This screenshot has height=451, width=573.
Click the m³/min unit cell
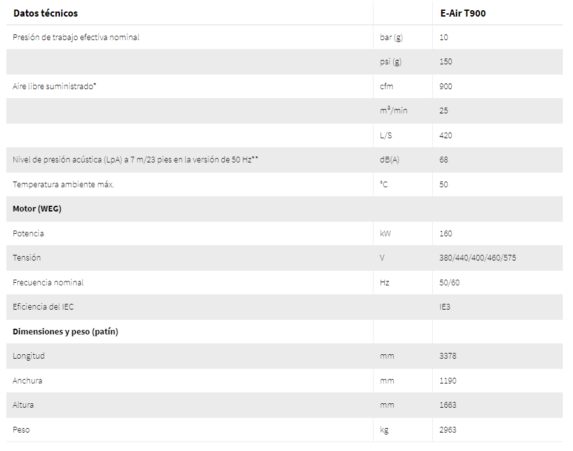tap(393, 110)
